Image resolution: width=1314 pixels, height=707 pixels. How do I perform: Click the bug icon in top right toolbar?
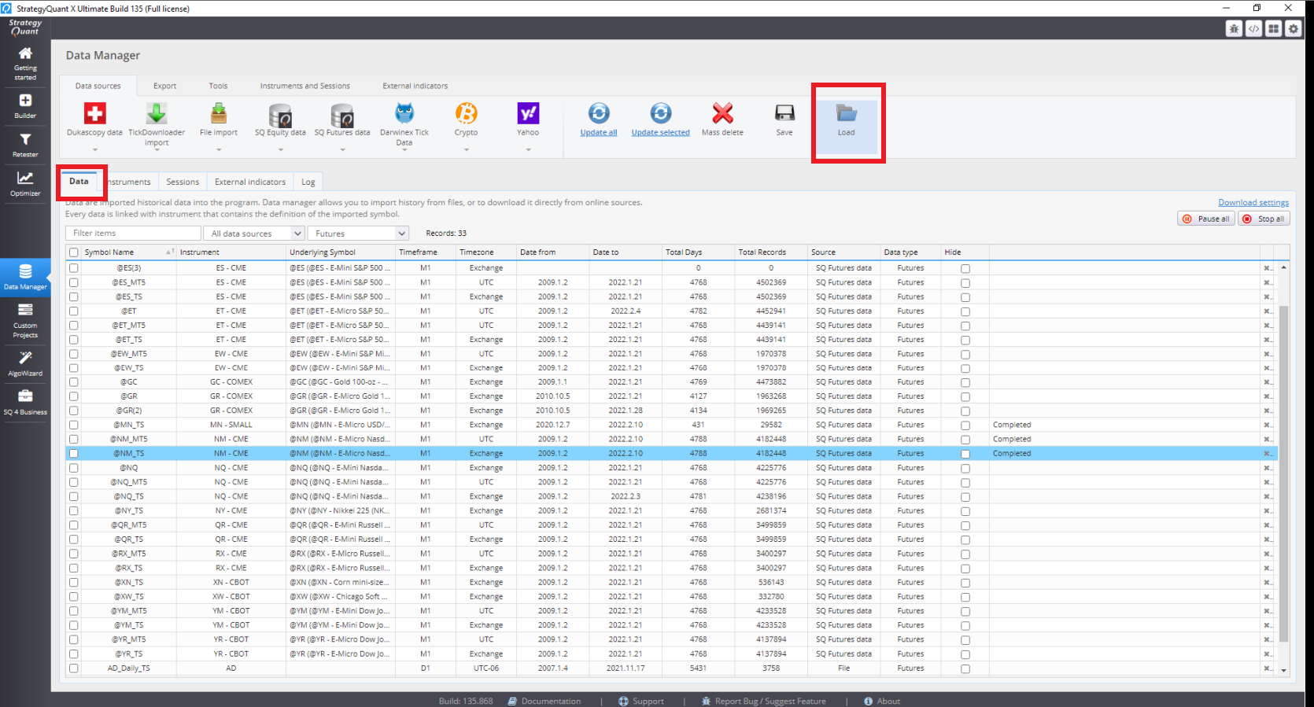click(1235, 28)
